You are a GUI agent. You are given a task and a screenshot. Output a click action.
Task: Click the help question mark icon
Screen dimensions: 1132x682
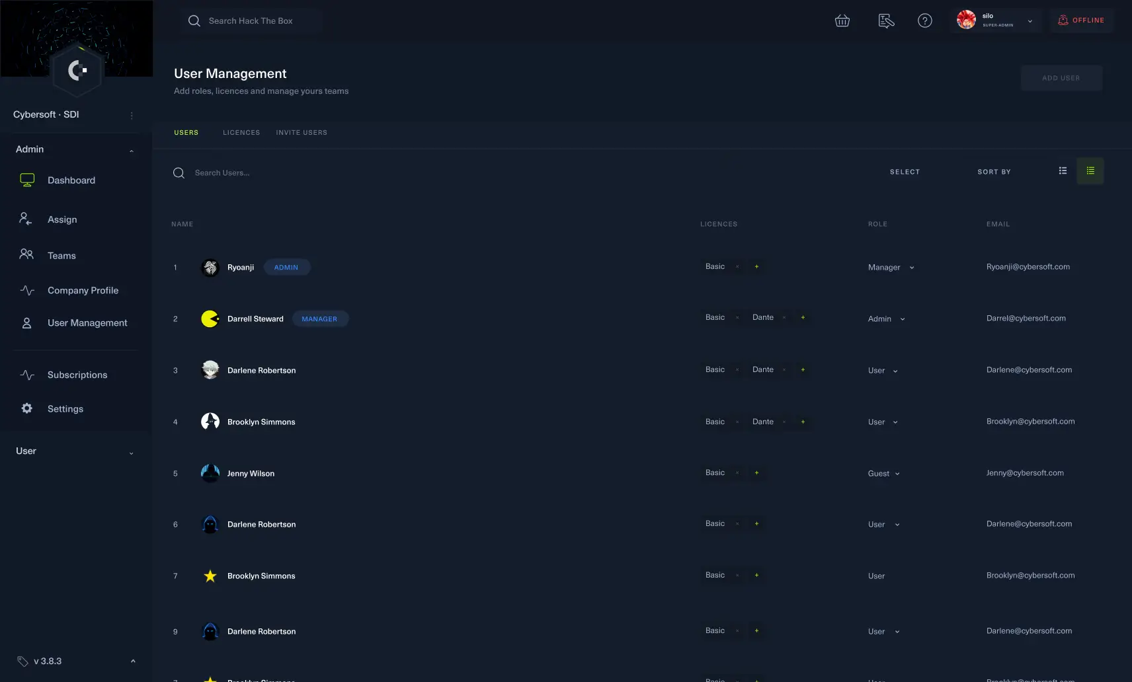924,21
